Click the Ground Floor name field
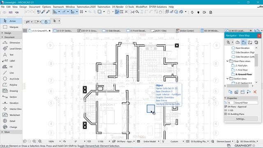Screen dimensions: 263x148 click(246, 102)
